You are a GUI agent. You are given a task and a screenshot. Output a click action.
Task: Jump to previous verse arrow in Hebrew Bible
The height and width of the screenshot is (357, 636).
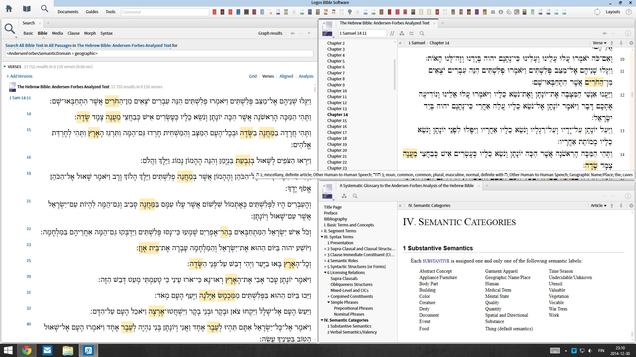[612, 43]
